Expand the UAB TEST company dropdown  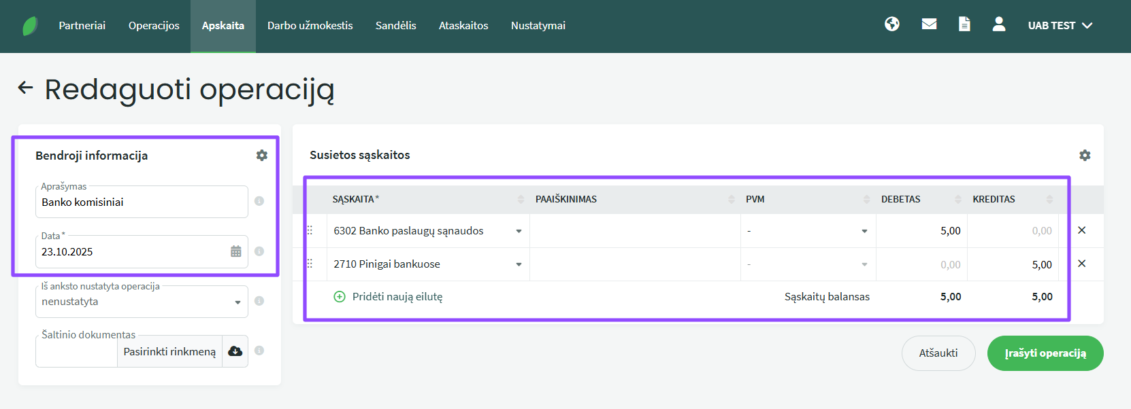[1060, 26]
